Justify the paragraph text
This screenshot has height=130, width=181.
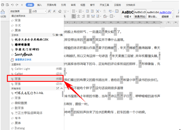pyautogui.click(x=88, y=16)
